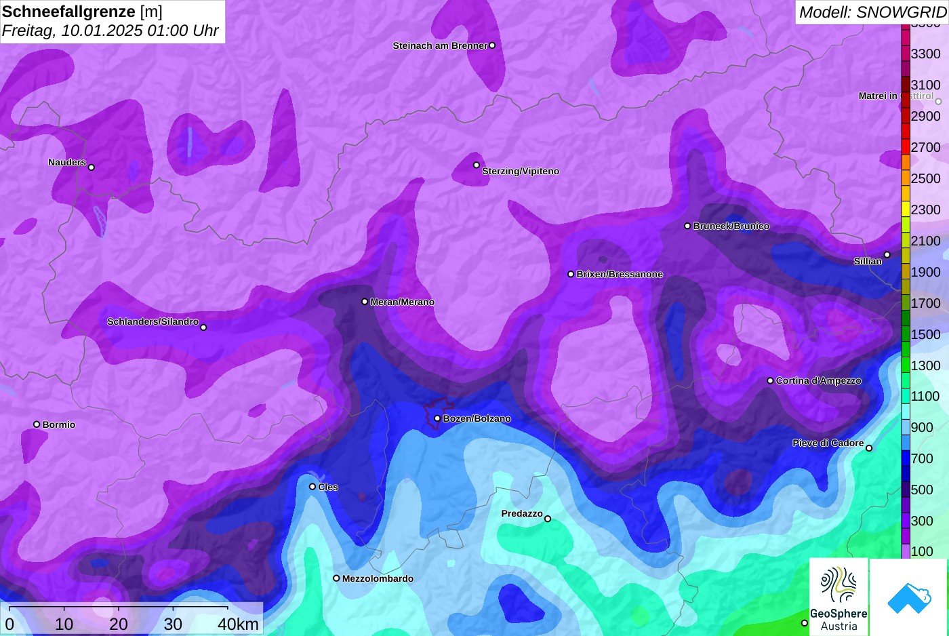The height and width of the screenshot is (636, 949).
Task: Click the "100" legend value
Action: tap(923, 551)
